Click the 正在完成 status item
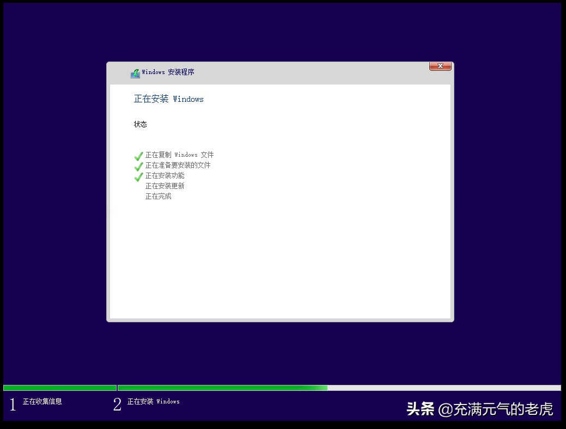 pos(158,197)
